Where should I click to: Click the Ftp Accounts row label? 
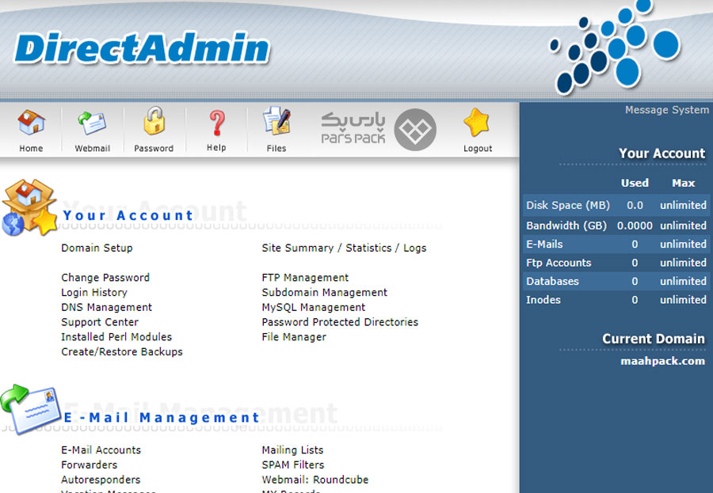tap(559, 263)
